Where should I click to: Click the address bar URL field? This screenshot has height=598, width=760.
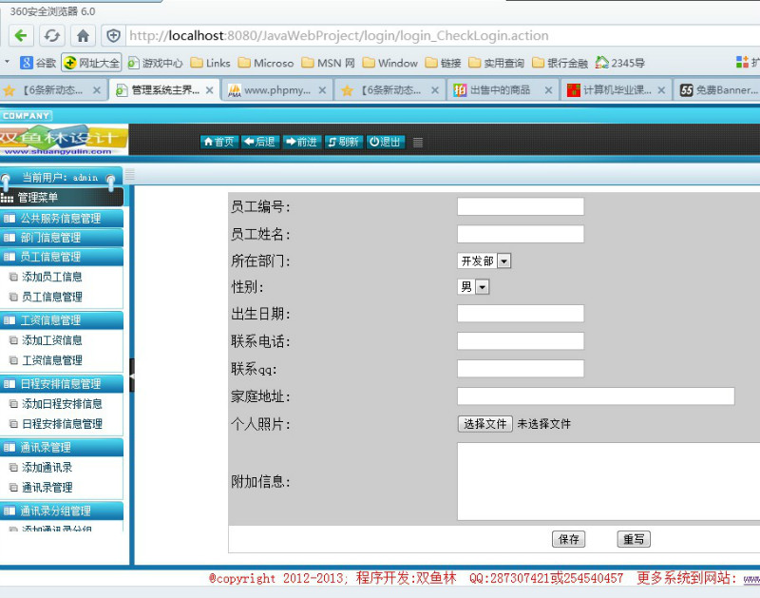pyautogui.click(x=441, y=35)
